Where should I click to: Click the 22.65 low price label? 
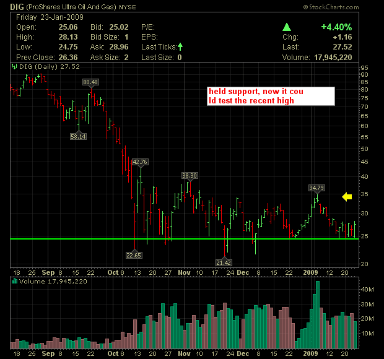(134, 255)
